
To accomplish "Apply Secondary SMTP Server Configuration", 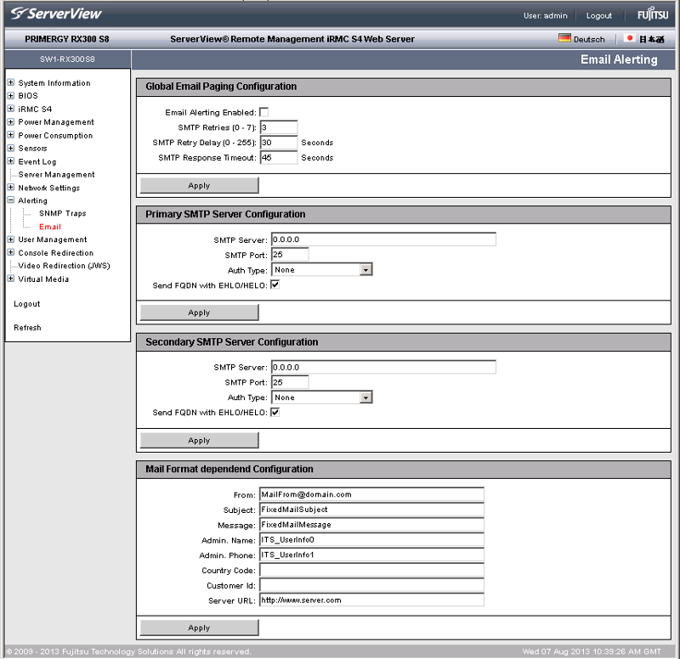I will coord(200,440).
